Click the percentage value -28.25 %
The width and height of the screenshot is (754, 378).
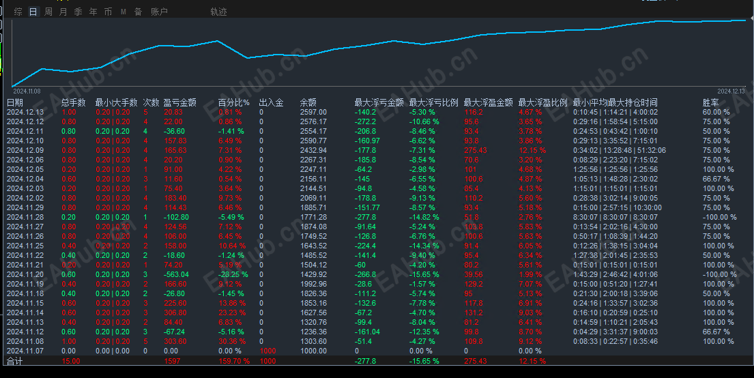pos(233,274)
